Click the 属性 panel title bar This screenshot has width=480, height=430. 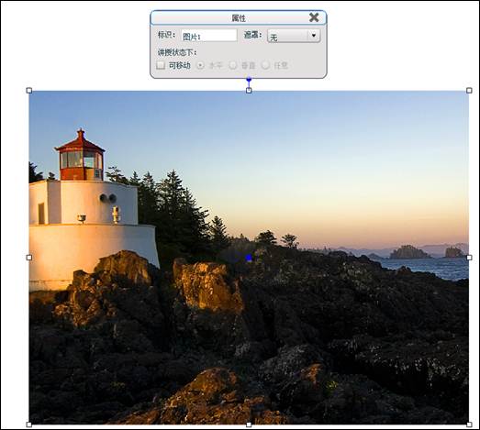pos(238,17)
